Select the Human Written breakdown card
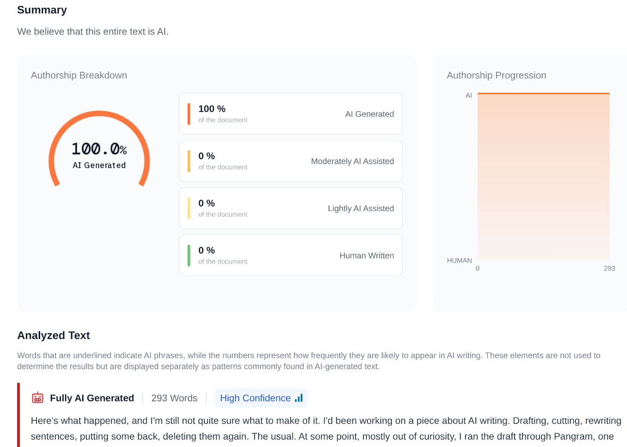627x447 pixels. tap(290, 255)
